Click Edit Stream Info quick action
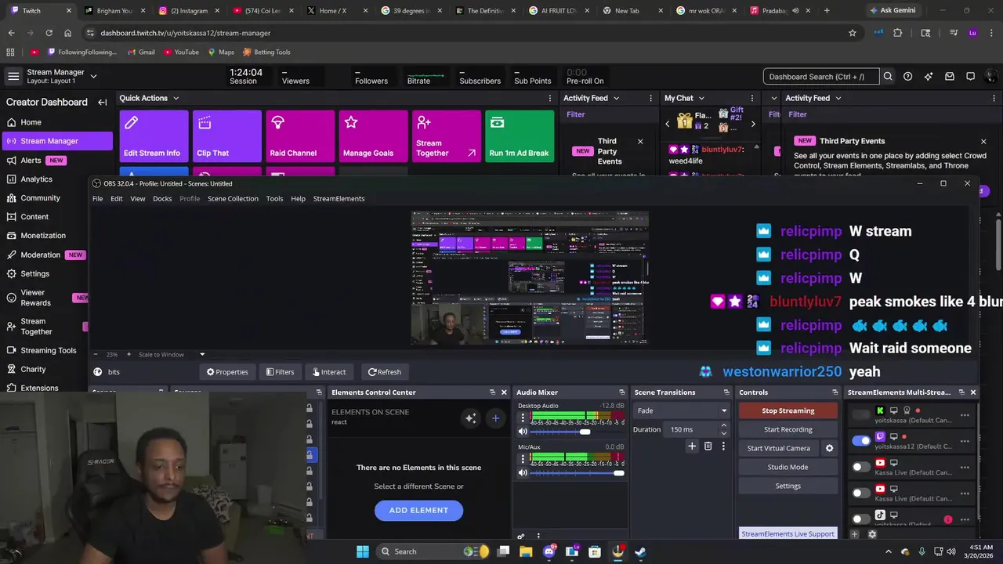Screen dimensions: 1003x564 [x=154, y=136]
